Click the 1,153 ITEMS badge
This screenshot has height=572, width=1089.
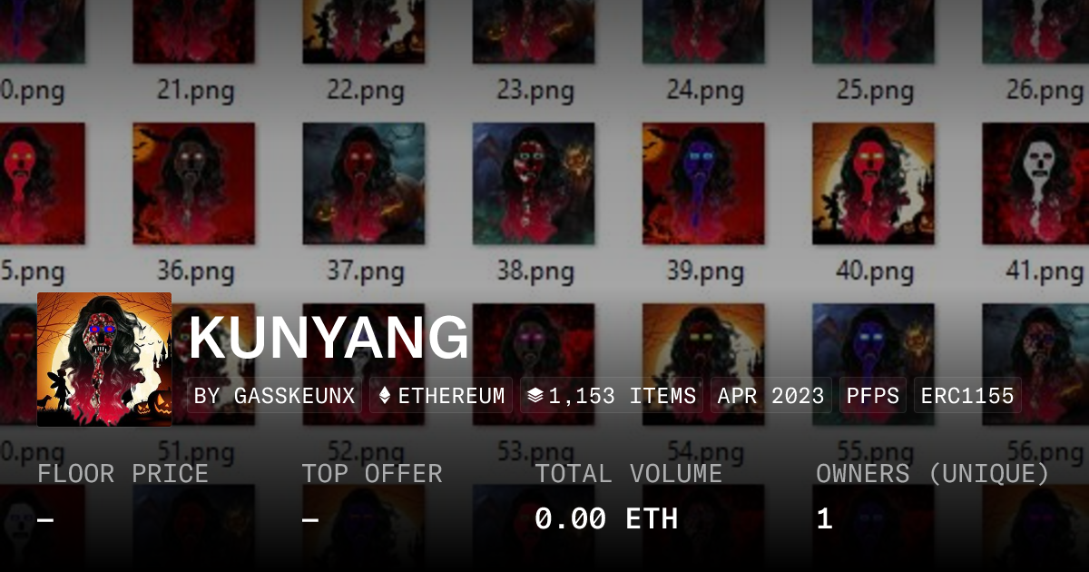click(x=612, y=396)
